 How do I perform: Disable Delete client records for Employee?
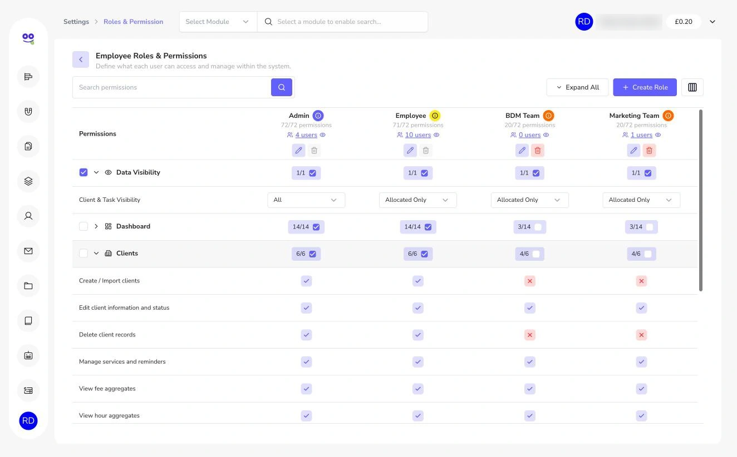click(x=418, y=335)
